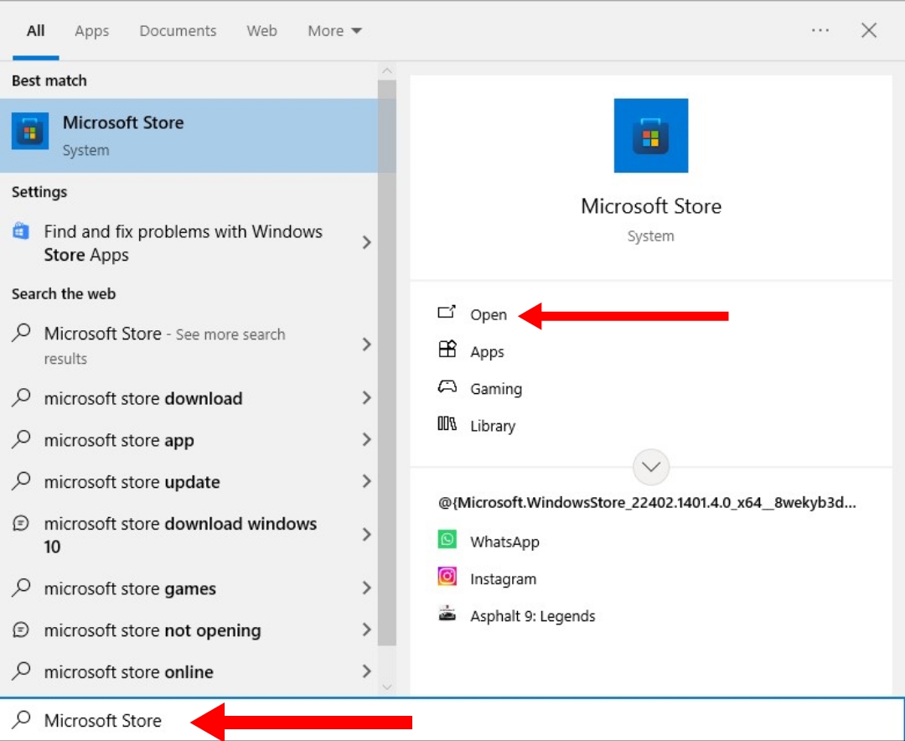905x741 pixels.
Task: Expand arrow for microsoft store not opening
Action: [366, 630]
